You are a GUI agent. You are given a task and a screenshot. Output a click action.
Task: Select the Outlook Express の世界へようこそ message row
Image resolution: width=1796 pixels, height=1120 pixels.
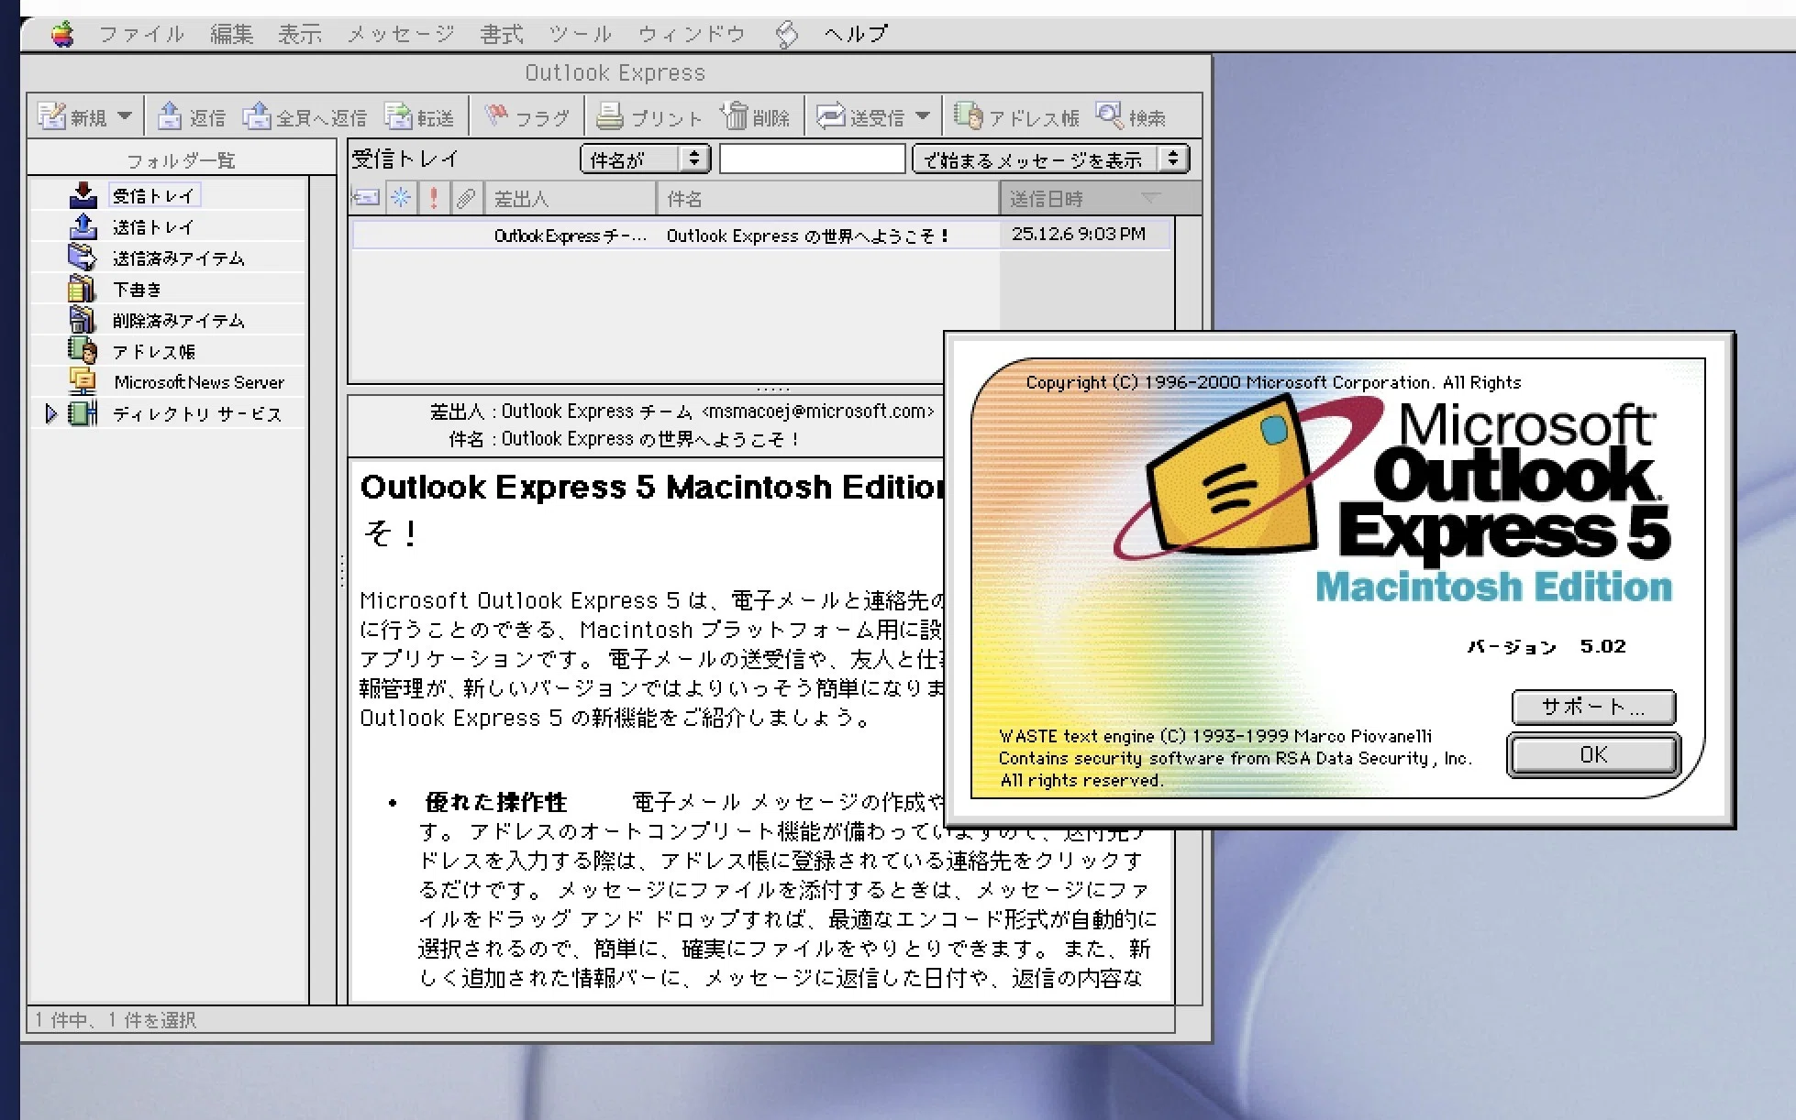click(x=761, y=235)
